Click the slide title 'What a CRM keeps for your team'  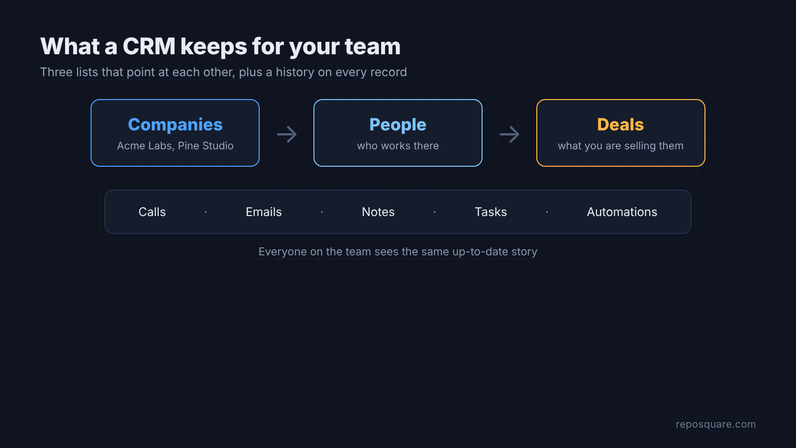[220, 47]
